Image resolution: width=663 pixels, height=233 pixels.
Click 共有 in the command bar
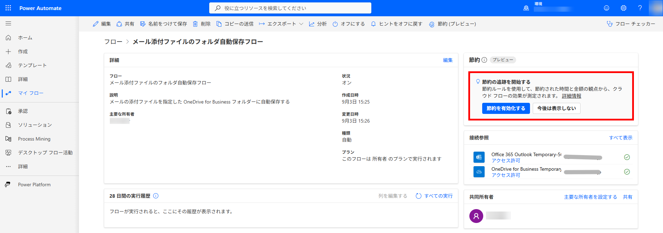(x=125, y=24)
